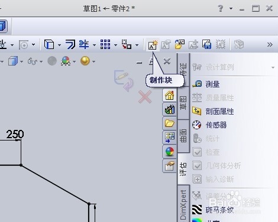Open the Appearances color ball task pane icon
This screenshot has width=278, height=222.
pos(169,152)
